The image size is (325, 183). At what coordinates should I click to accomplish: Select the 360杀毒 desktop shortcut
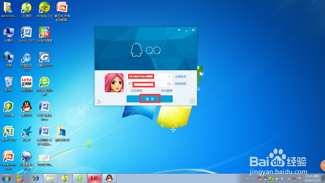click(9, 109)
